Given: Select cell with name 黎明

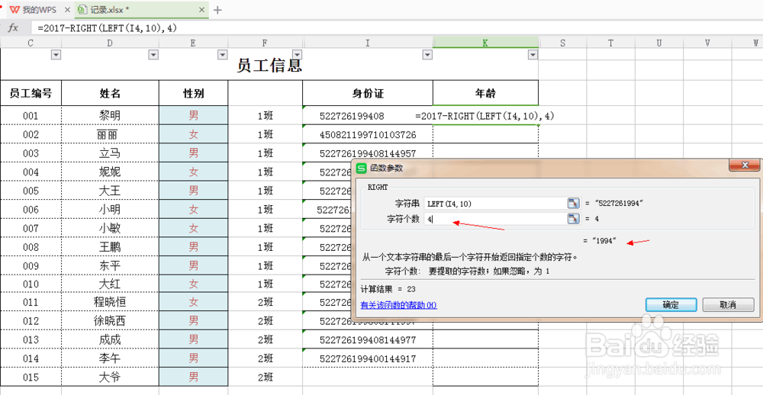Looking at the screenshot, I should point(110,116).
